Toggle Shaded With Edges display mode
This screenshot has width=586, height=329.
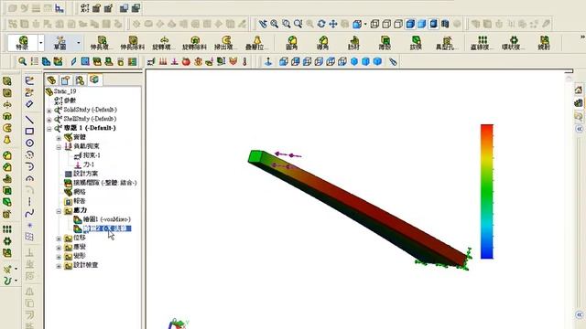[x=410, y=24]
